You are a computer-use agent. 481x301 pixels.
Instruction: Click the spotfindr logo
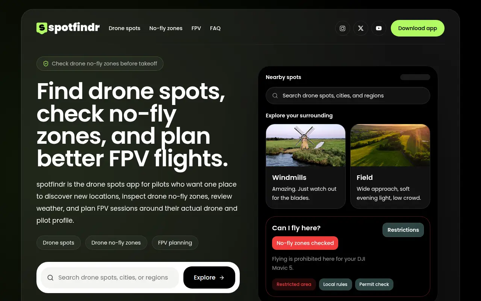click(x=68, y=28)
